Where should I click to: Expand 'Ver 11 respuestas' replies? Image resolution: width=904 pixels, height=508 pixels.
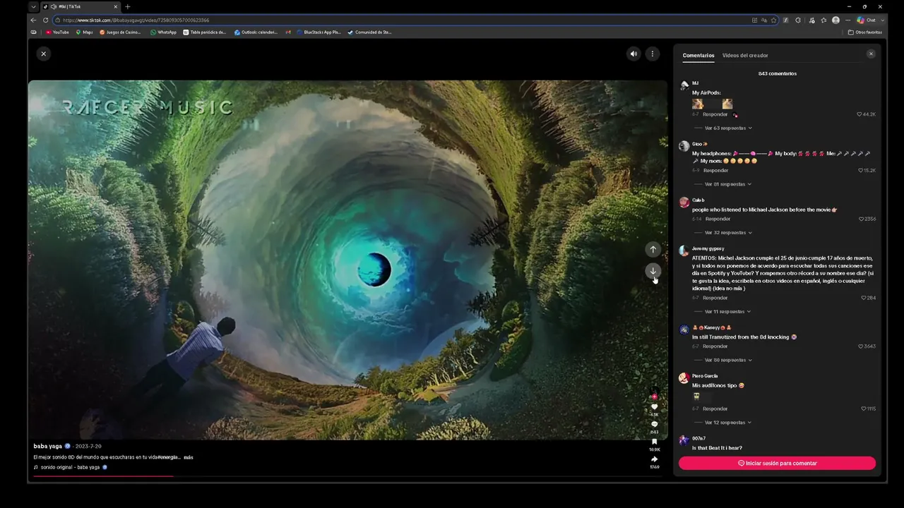(x=727, y=312)
